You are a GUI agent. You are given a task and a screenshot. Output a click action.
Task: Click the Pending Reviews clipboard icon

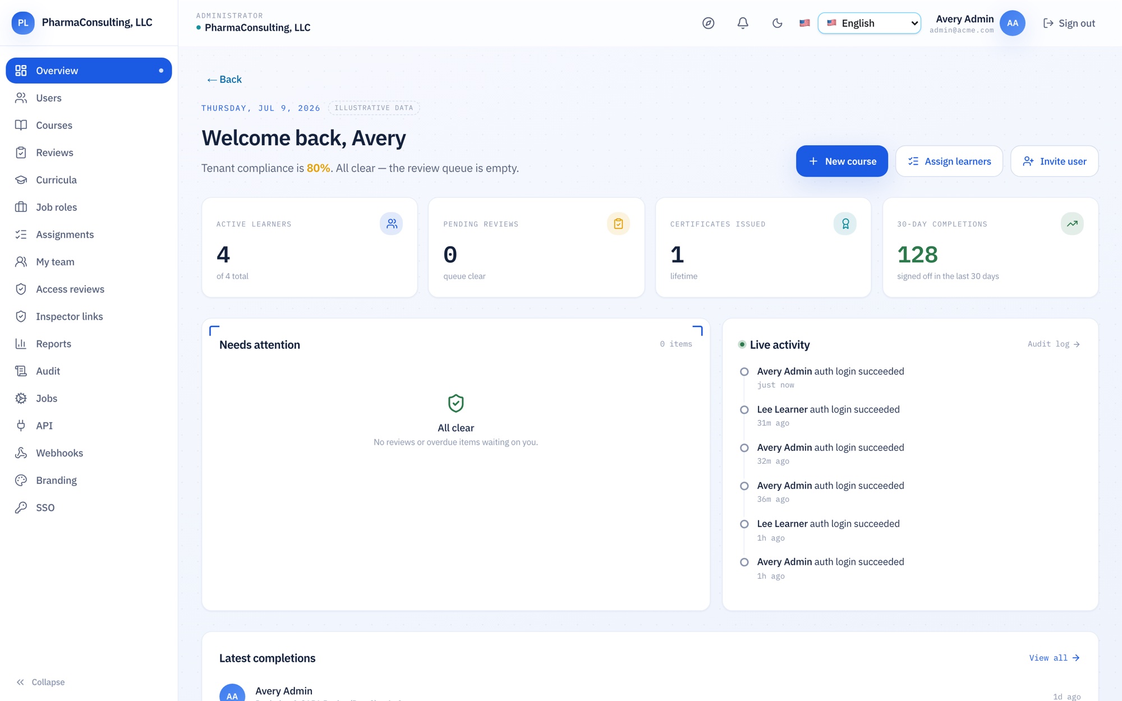tap(618, 224)
